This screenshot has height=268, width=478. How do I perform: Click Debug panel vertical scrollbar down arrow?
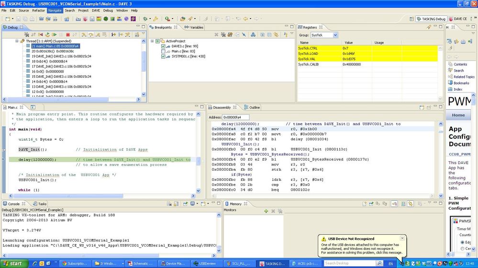[144, 94]
